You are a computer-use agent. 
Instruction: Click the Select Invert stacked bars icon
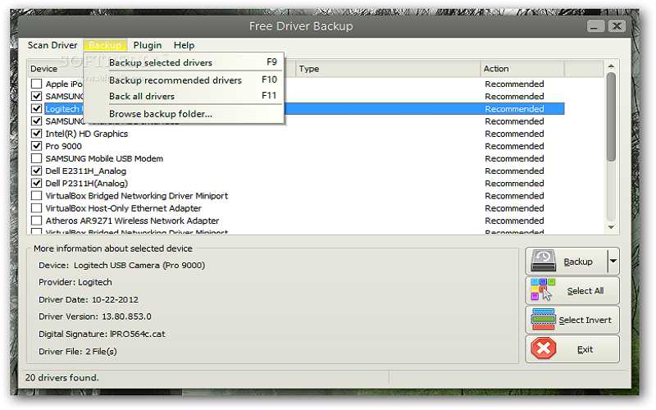click(543, 319)
